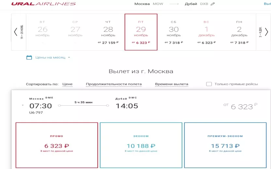Select Friday 29 November date

click(x=141, y=32)
